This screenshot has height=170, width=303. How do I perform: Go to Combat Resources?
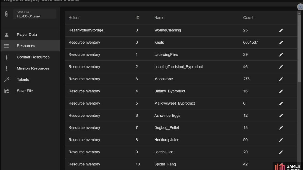coord(30,57)
